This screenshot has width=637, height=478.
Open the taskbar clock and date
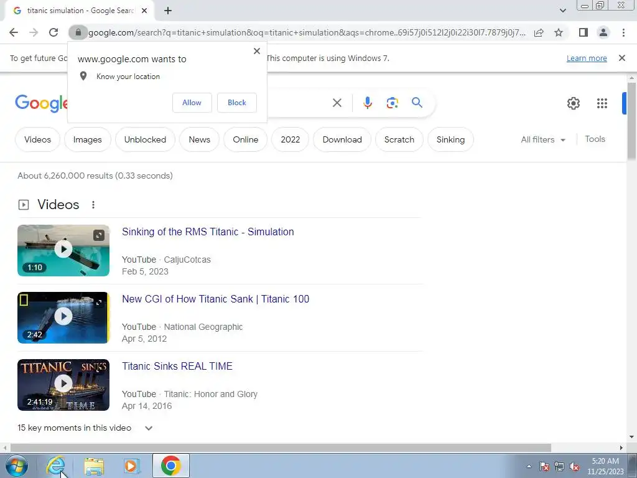[x=605, y=466]
